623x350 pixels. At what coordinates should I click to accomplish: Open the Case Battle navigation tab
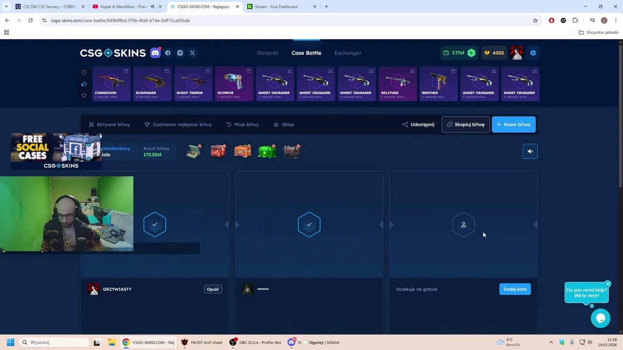[x=306, y=53]
